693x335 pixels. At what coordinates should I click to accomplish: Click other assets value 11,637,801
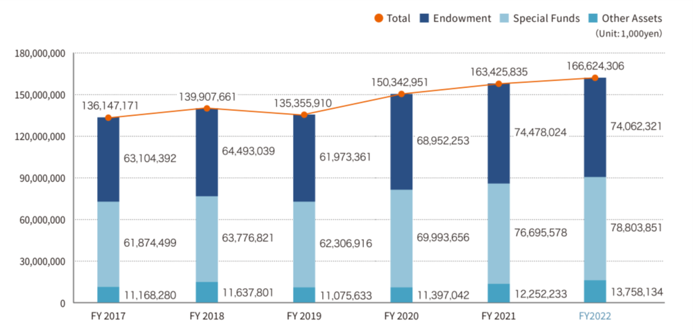click(x=249, y=292)
